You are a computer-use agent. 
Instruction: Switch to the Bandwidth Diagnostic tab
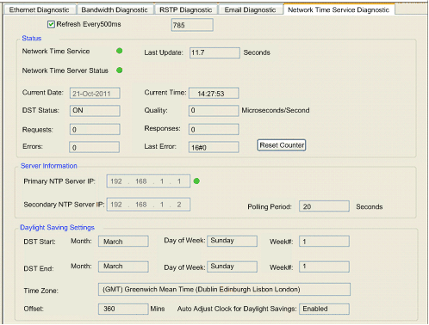tap(115, 9)
